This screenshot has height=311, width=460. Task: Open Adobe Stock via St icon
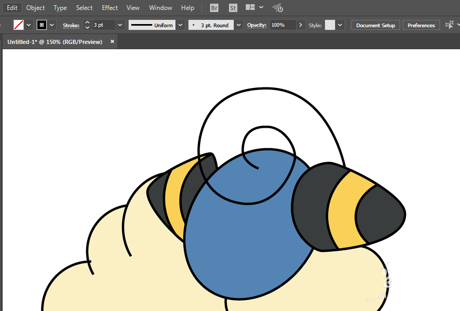pyautogui.click(x=233, y=8)
